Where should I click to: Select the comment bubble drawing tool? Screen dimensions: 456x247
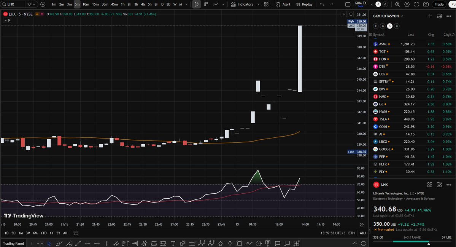277,244
